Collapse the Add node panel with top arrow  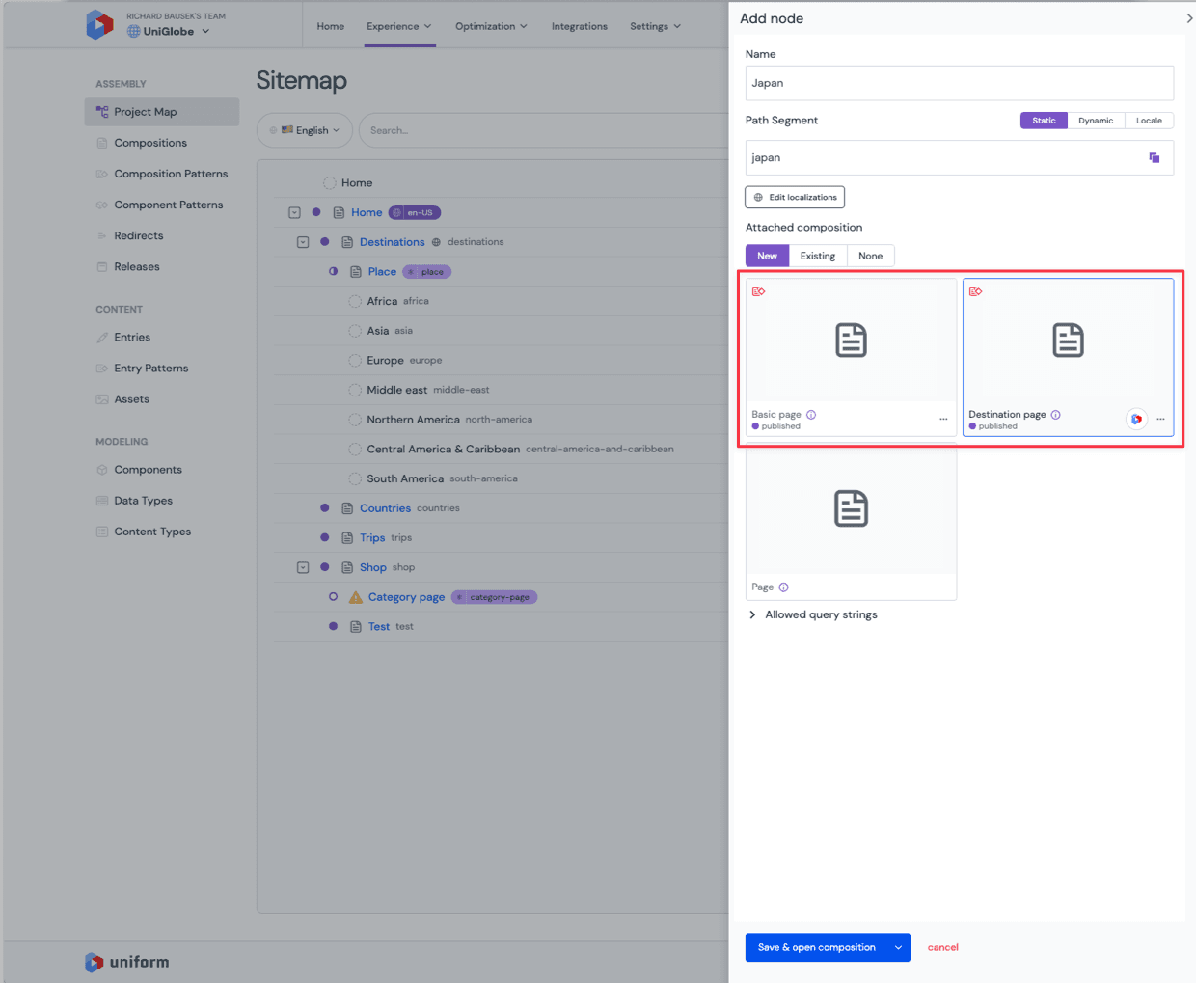1188,18
